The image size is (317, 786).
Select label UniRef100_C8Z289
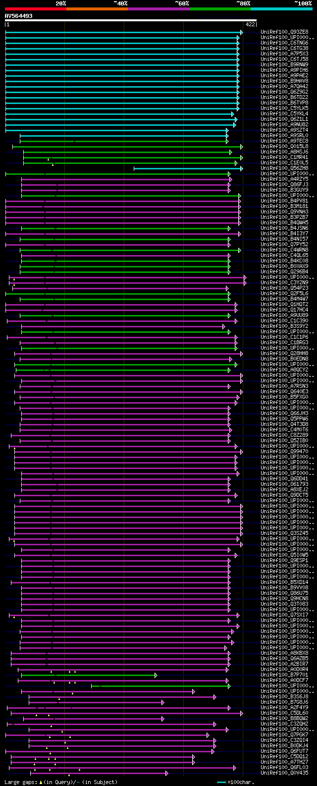pos(284,435)
